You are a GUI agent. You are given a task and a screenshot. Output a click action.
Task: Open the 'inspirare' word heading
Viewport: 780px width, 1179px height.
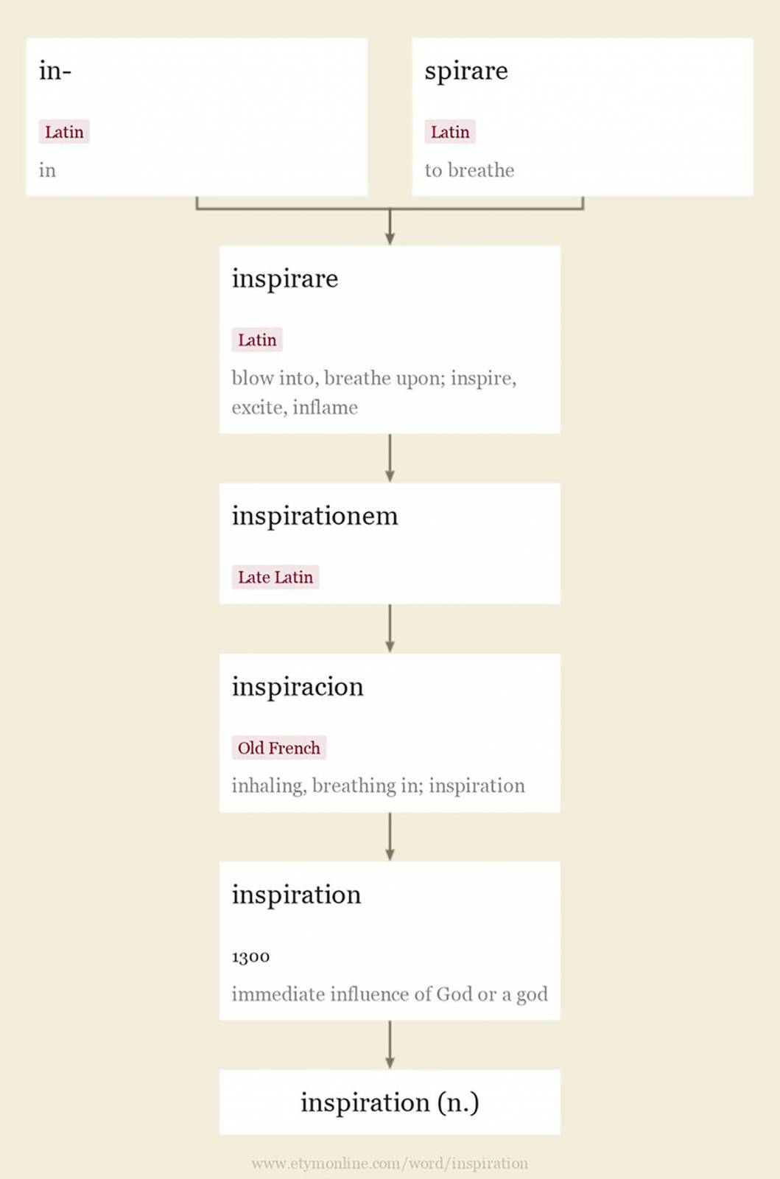[285, 279]
